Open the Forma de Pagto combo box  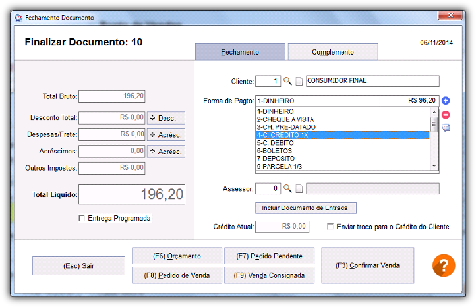tap(318, 101)
